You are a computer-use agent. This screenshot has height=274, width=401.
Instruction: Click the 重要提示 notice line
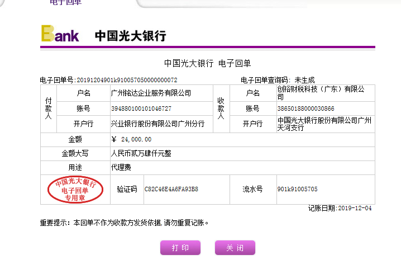[124, 223]
